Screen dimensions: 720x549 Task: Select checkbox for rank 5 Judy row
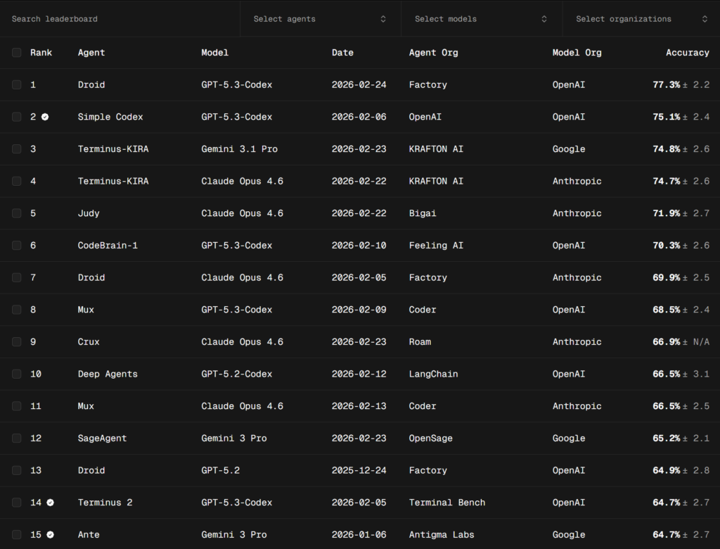pyautogui.click(x=17, y=213)
